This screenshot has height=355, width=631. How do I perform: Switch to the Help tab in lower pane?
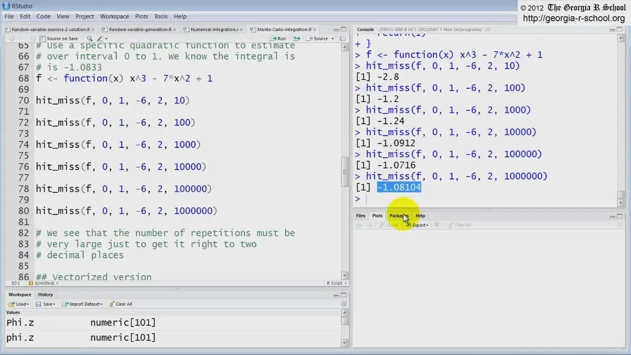[420, 215]
